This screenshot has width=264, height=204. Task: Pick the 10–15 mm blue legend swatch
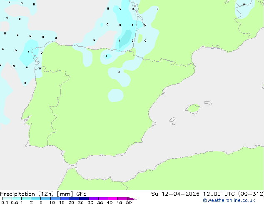[55, 199]
